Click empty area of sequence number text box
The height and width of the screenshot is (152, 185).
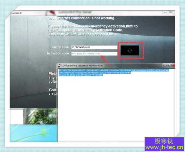click(x=116, y=106)
